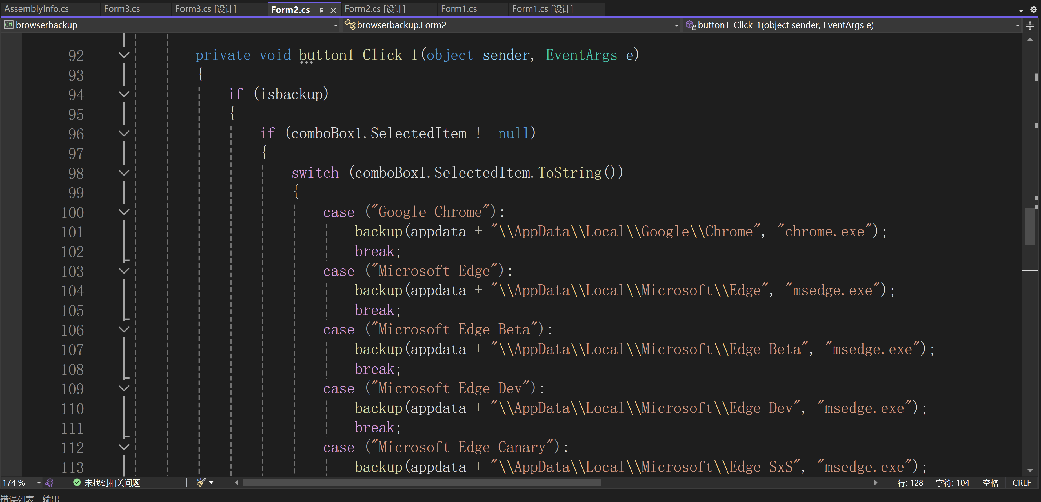1041x502 pixels.
Task: Click the horizontal scrollbar thumb
Action: pyautogui.click(x=421, y=483)
